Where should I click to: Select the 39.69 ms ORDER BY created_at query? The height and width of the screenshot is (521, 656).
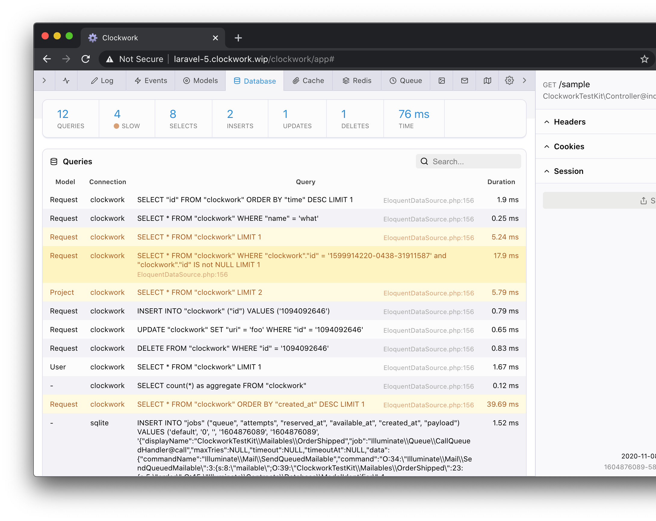284,404
